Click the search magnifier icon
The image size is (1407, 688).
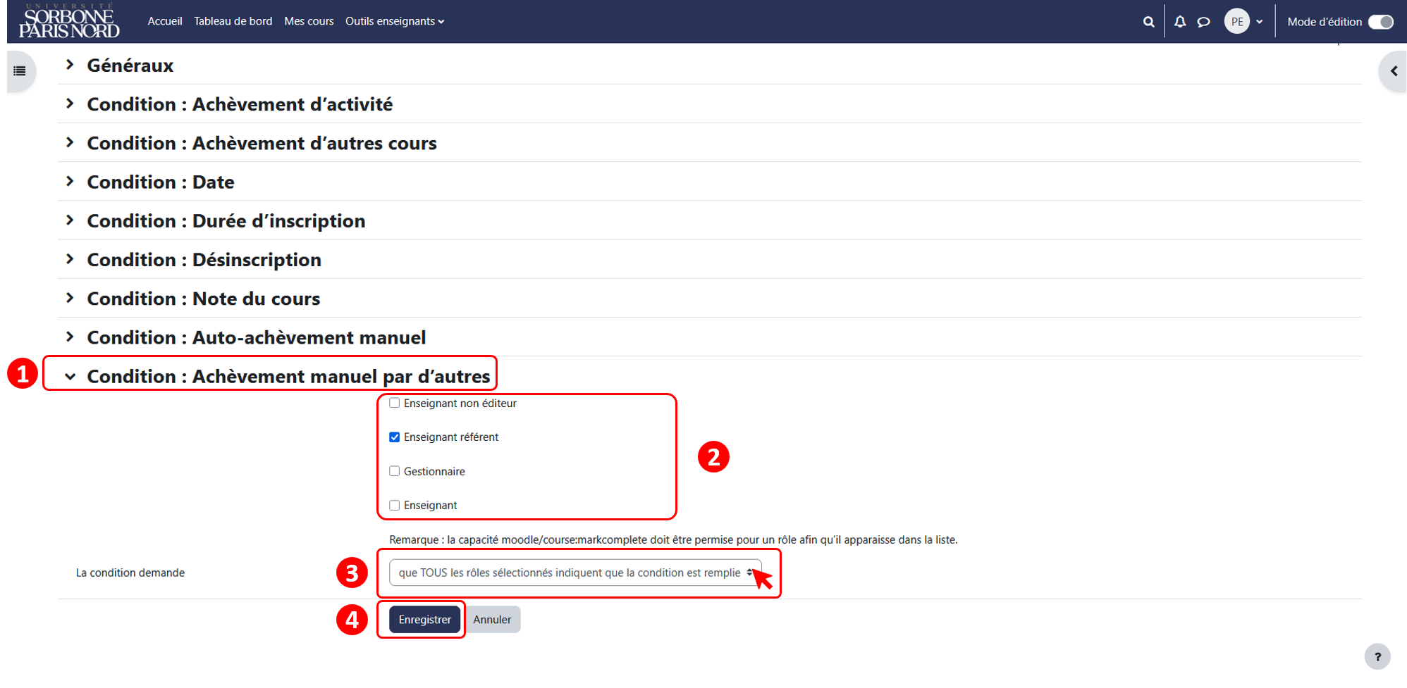(1148, 22)
